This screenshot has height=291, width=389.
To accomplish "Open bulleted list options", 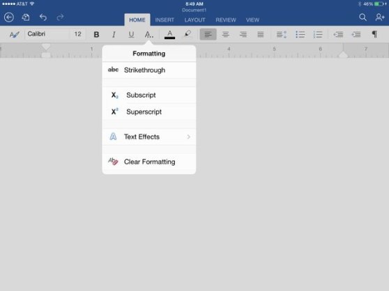I will pos(300,34).
